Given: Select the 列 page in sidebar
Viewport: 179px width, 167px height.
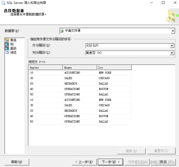Looking at the screenshot, I should pos(12,44).
